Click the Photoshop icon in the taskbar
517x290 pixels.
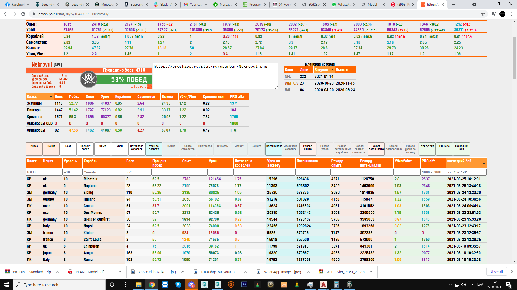[244, 284]
